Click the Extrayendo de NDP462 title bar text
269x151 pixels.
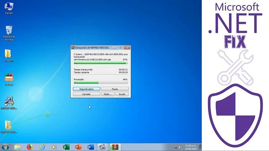[92, 48]
